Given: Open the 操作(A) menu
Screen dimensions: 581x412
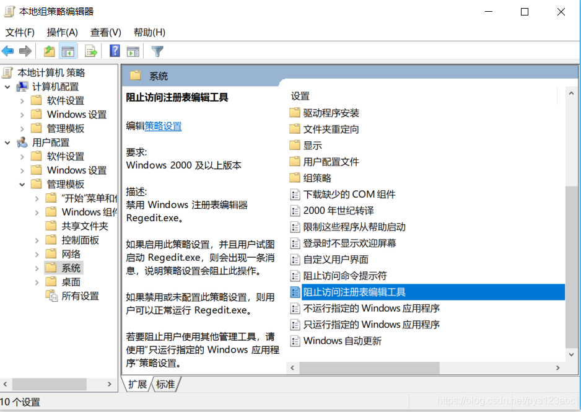Looking at the screenshot, I should [62, 32].
